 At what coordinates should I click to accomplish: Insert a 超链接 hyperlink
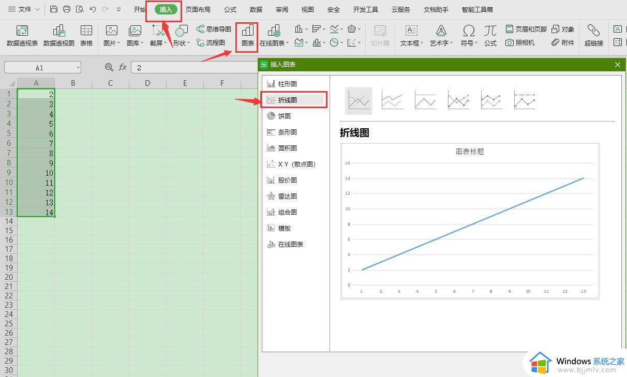point(594,36)
